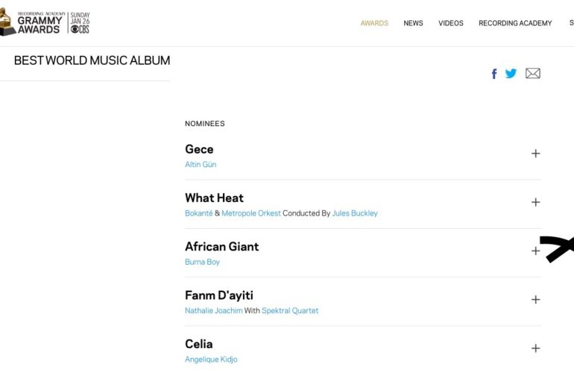This screenshot has width=574, height=384.
Task: Share page via email envelope icon
Action: tap(532, 73)
